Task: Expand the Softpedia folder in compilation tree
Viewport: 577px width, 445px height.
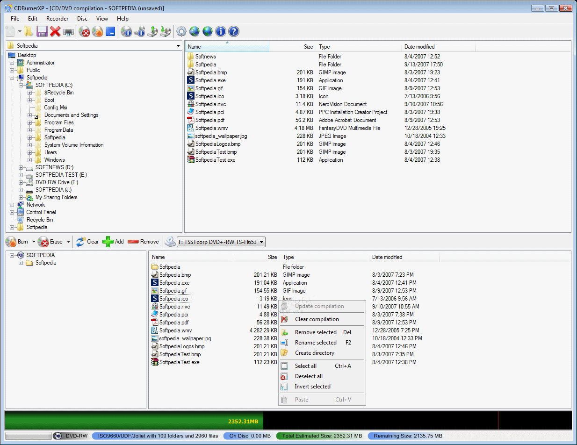Action: [x=21, y=263]
